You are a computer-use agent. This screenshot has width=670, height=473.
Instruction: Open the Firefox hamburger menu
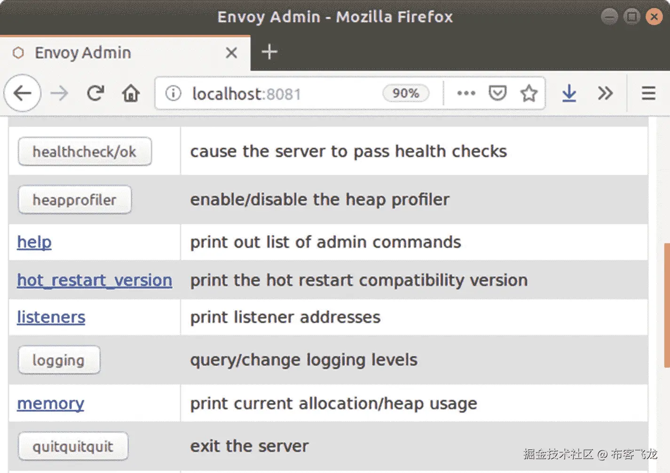coord(648,93)
